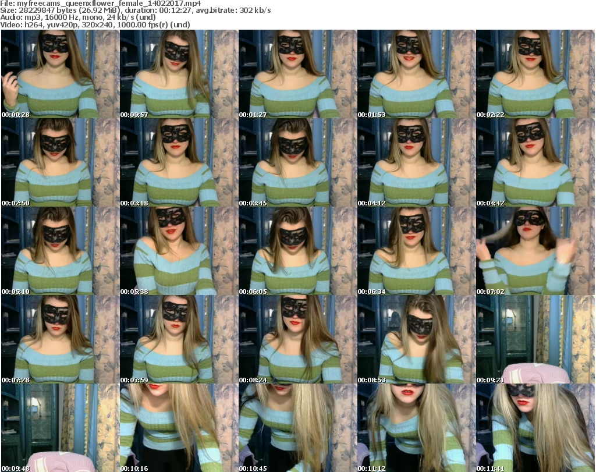596x472 pixels.
Task: Select the thumbnail timestamped 00:07:59
Action: click(179, 339)
